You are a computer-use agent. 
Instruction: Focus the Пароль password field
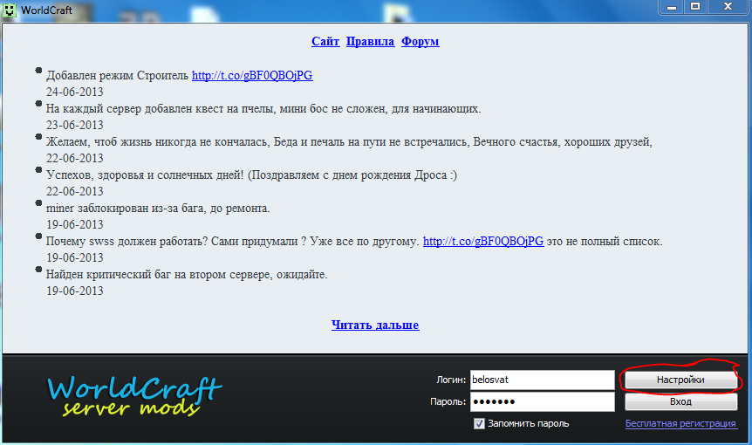543,402
